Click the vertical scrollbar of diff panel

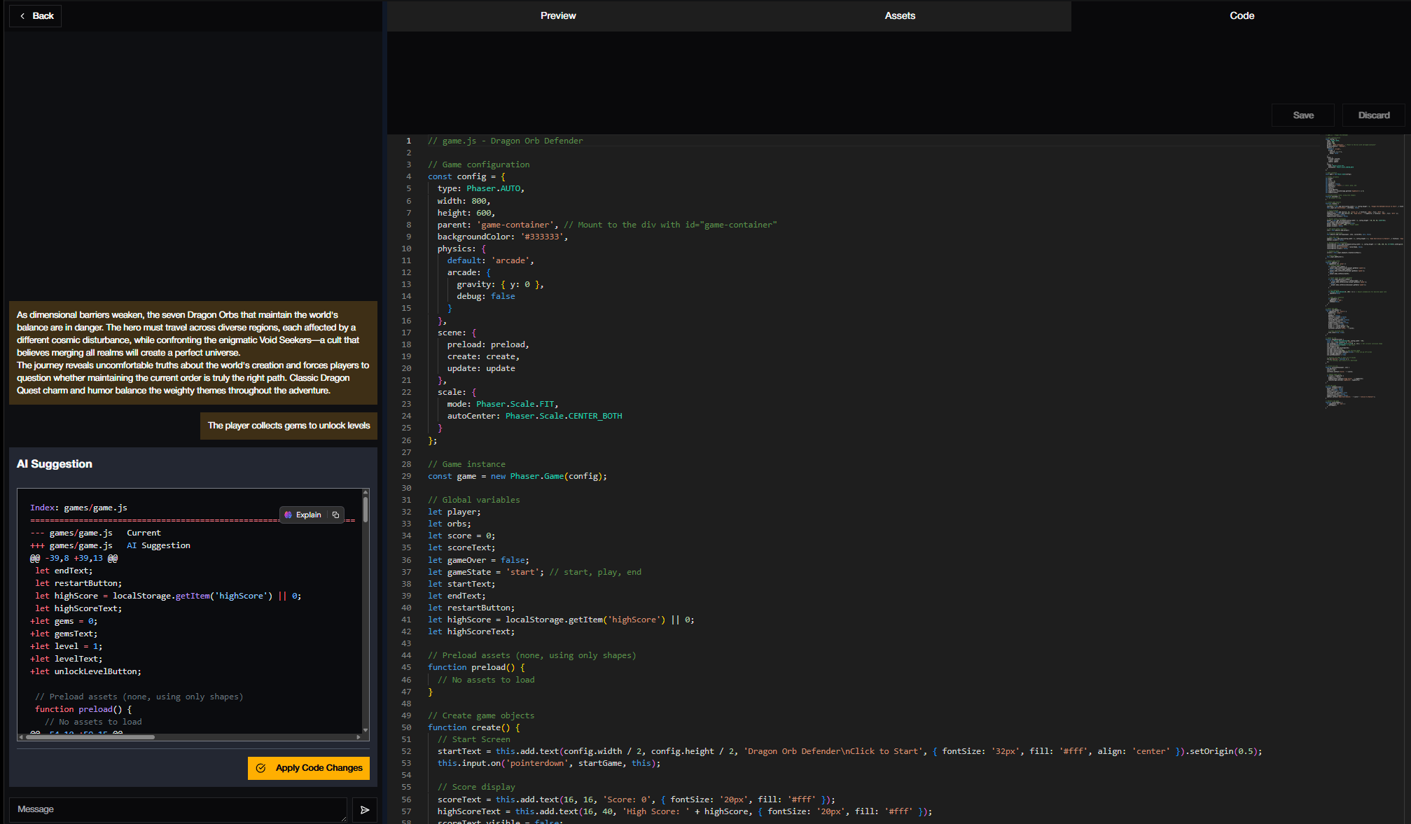coord(366,508)
